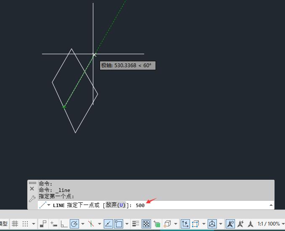The height and width of the screenshot is (231, 285).
Task: Toggle the drawing grid display
Action: 15,224
